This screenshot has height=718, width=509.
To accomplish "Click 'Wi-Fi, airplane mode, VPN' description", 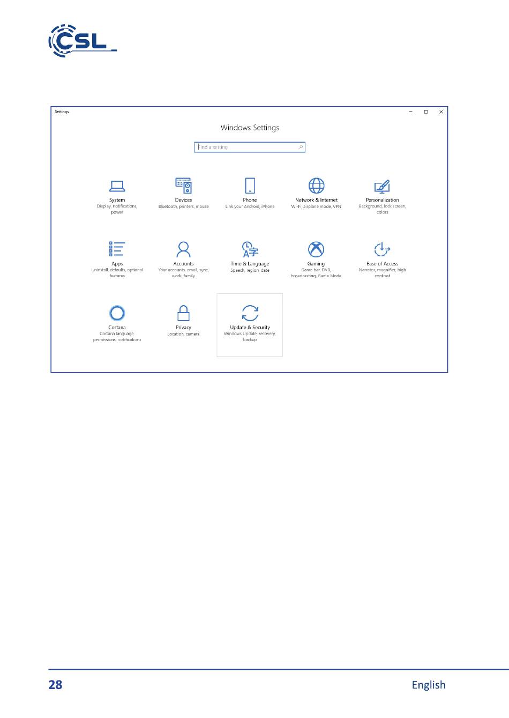I will (316, 206).
